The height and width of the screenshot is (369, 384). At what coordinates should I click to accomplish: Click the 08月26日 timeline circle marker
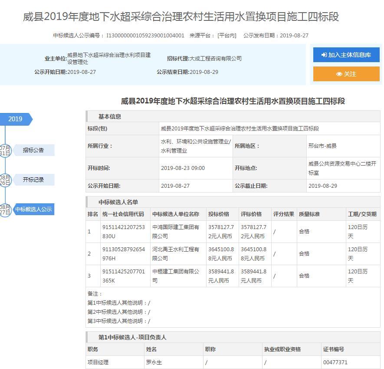pyautogui.click(x=5, y=180)
